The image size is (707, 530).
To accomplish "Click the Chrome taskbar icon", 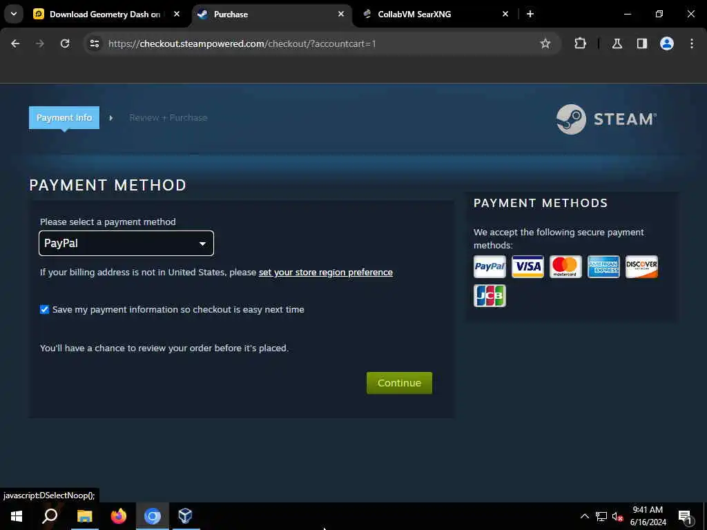I will click(x=153, y=516).
